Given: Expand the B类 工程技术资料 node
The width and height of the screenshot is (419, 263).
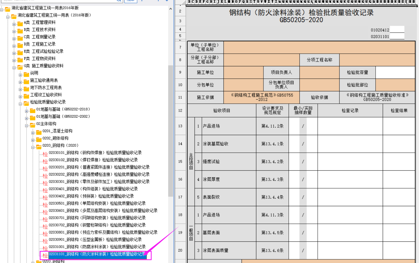Looking at the screenshot, I should (14, 32).
